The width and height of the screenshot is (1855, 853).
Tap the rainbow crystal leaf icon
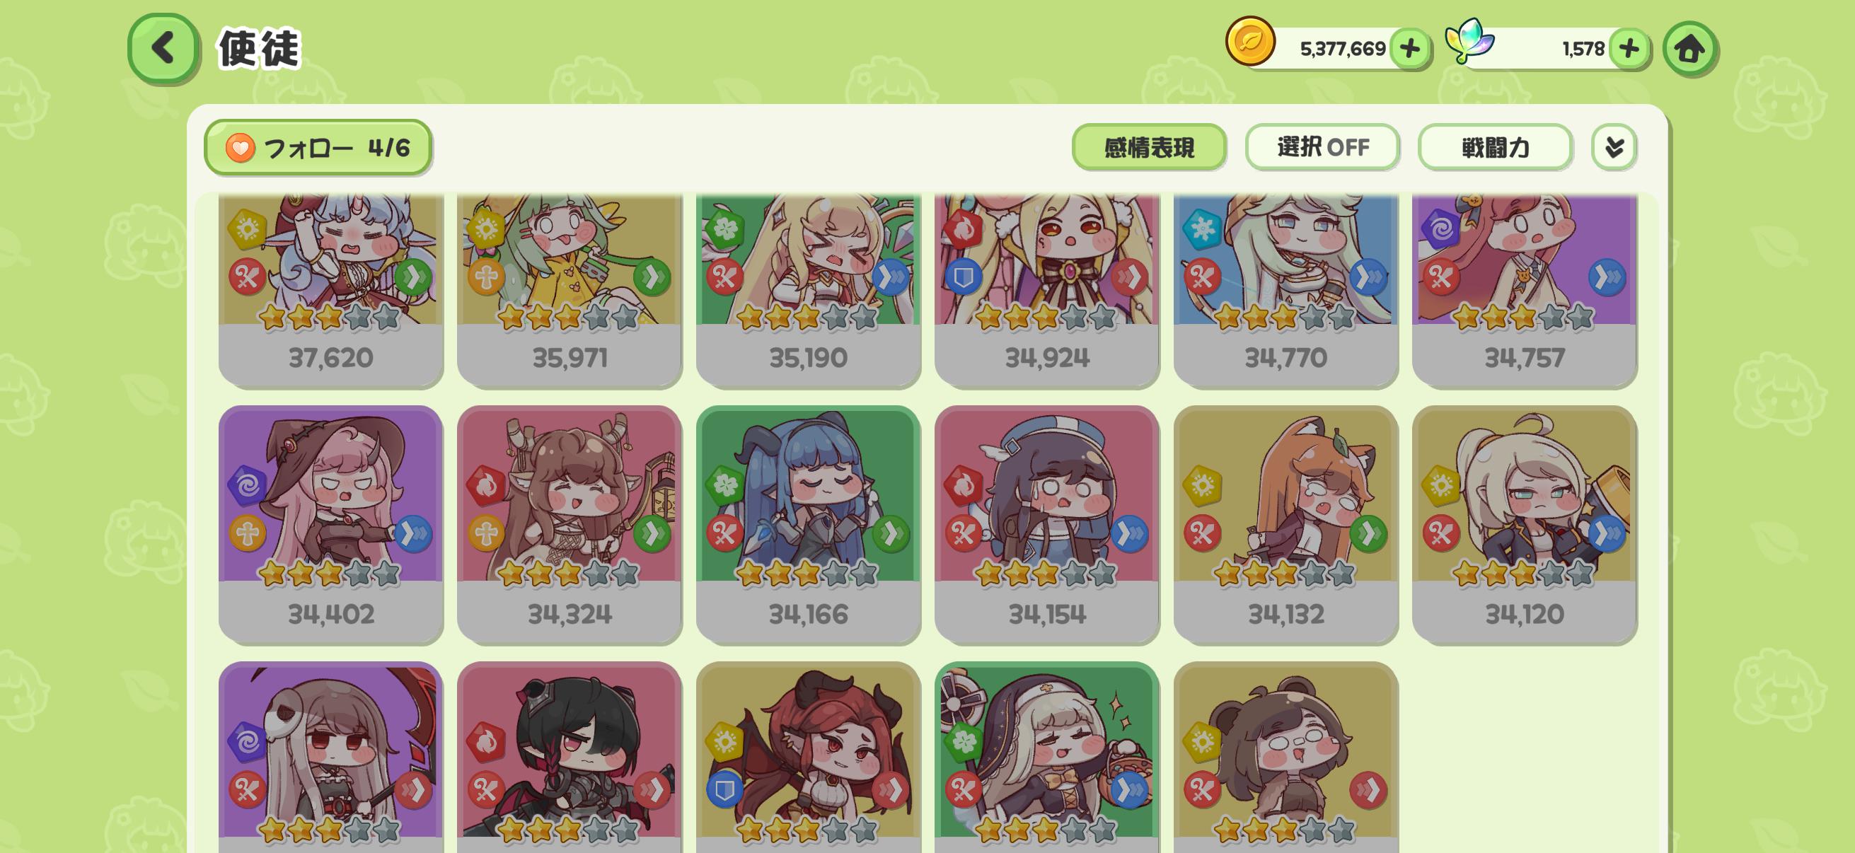1469,40
